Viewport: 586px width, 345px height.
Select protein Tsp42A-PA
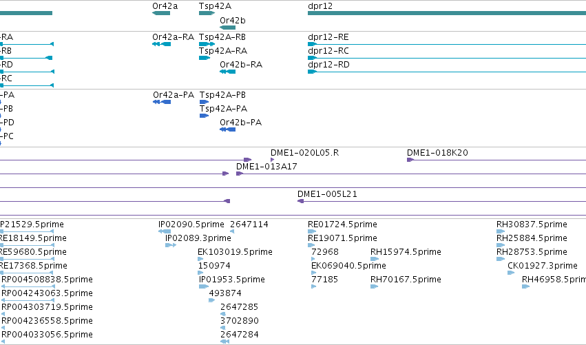coord(204,116)
